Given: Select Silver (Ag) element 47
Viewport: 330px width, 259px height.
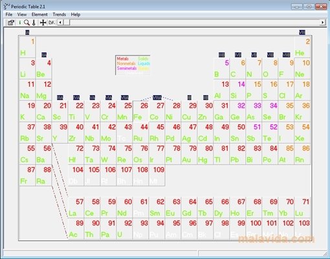Looking at the screenshot, I should [189, 133].
